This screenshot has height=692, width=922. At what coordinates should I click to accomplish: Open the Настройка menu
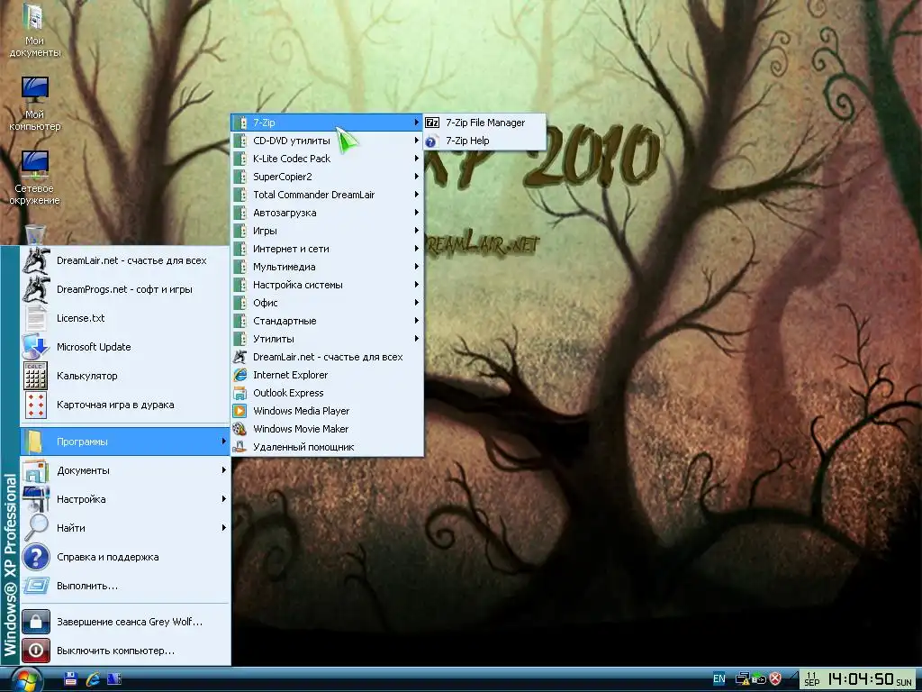pos(124,499)
